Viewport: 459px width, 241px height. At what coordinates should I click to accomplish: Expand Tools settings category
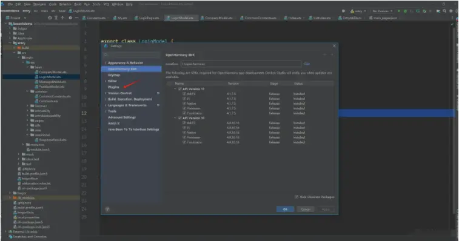(x=106, y=111)
